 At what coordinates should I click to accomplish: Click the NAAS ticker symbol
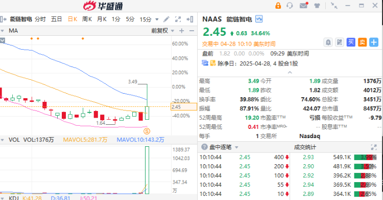click(212, 19)
